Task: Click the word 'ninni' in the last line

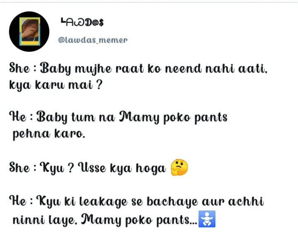Action: [x=29, y=220]
